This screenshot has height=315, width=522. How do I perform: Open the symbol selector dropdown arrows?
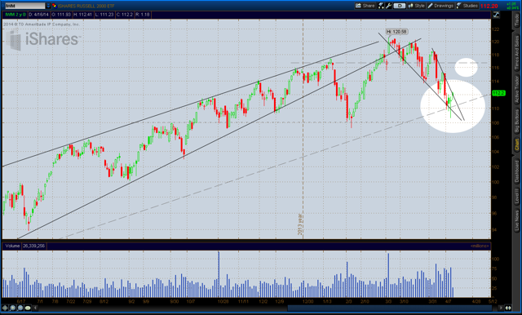(48, 6)
